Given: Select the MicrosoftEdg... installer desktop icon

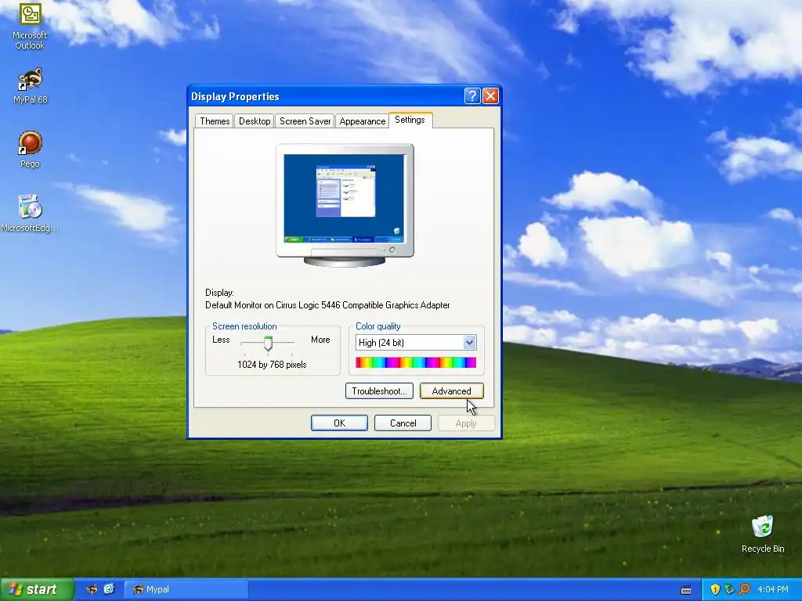Looking at the screenshot, I should click(x=30, y=213).
